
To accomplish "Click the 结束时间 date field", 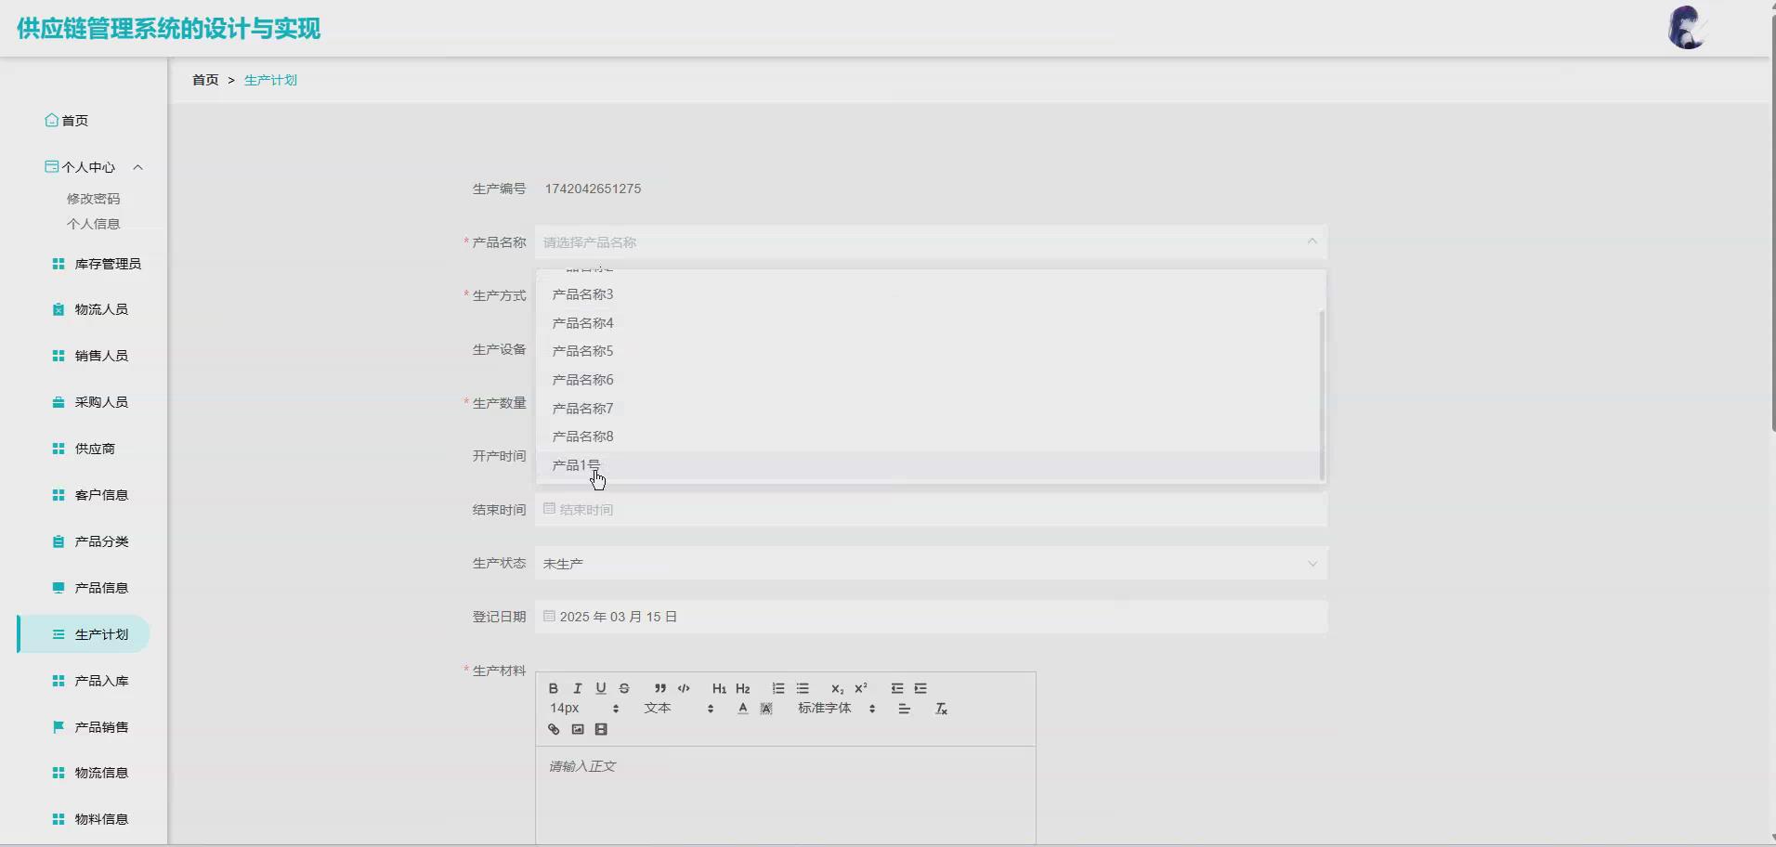I will coord(931,510).
